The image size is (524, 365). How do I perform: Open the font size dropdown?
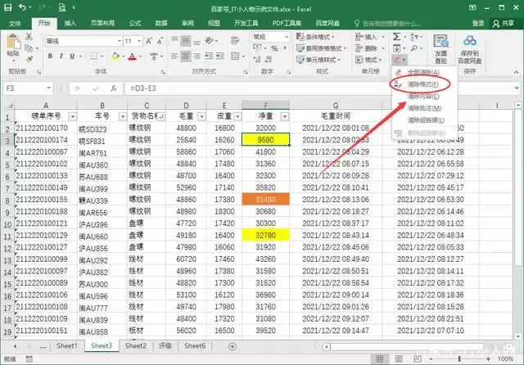pyautogui.click(x=139, y=41)
